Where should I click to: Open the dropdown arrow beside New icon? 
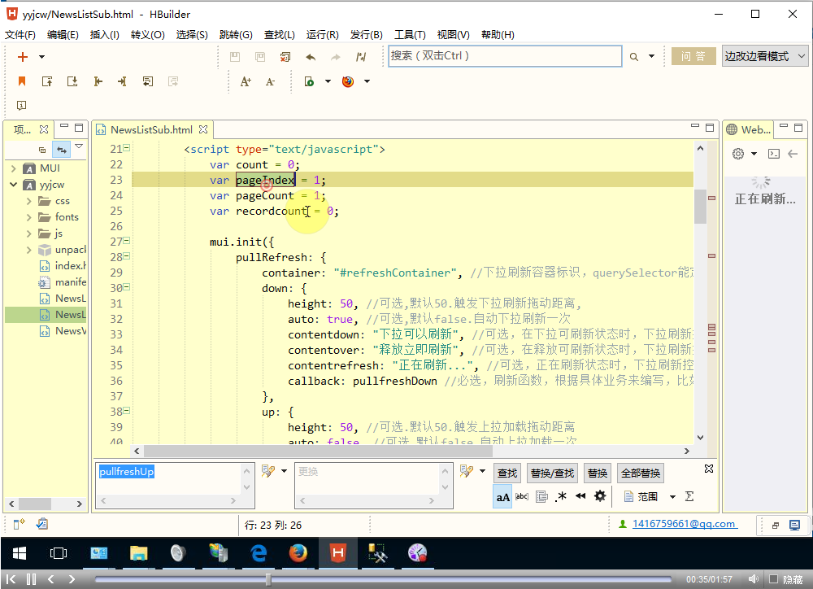pyautogui.click(x=42, y=57)
